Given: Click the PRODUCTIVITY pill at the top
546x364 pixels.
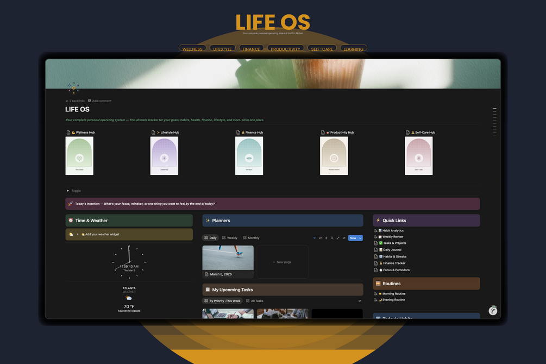Looking at the screenshot, I should tap(286, 49).
